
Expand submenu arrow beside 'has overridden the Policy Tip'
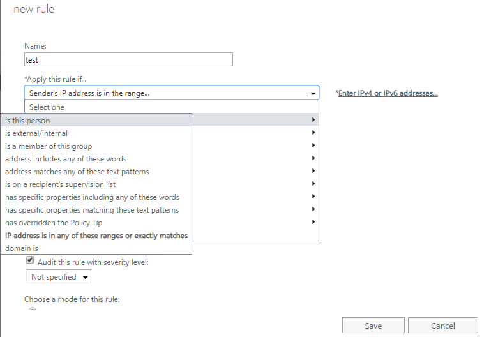point(313,222)
